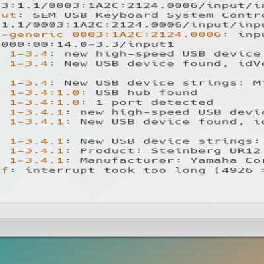Screen dimensions: 264x264
Task: Click the '1 port detected' log line
Action: (112, 102)
